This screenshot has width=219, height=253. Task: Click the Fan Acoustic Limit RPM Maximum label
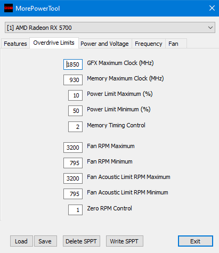(128, 177)
